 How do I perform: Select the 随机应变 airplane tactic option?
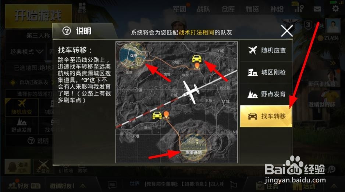pos(266,50)
